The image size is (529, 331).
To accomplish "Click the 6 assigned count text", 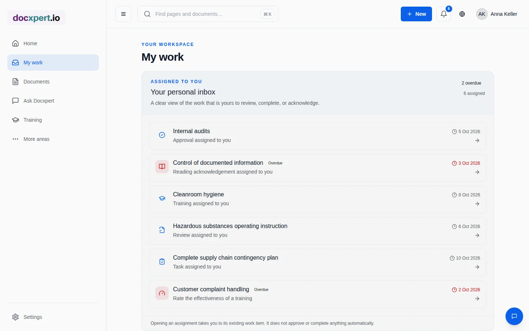I will pos(474,93).
